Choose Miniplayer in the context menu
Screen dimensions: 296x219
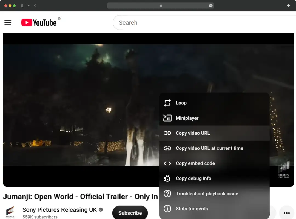[x=214, y=118]
